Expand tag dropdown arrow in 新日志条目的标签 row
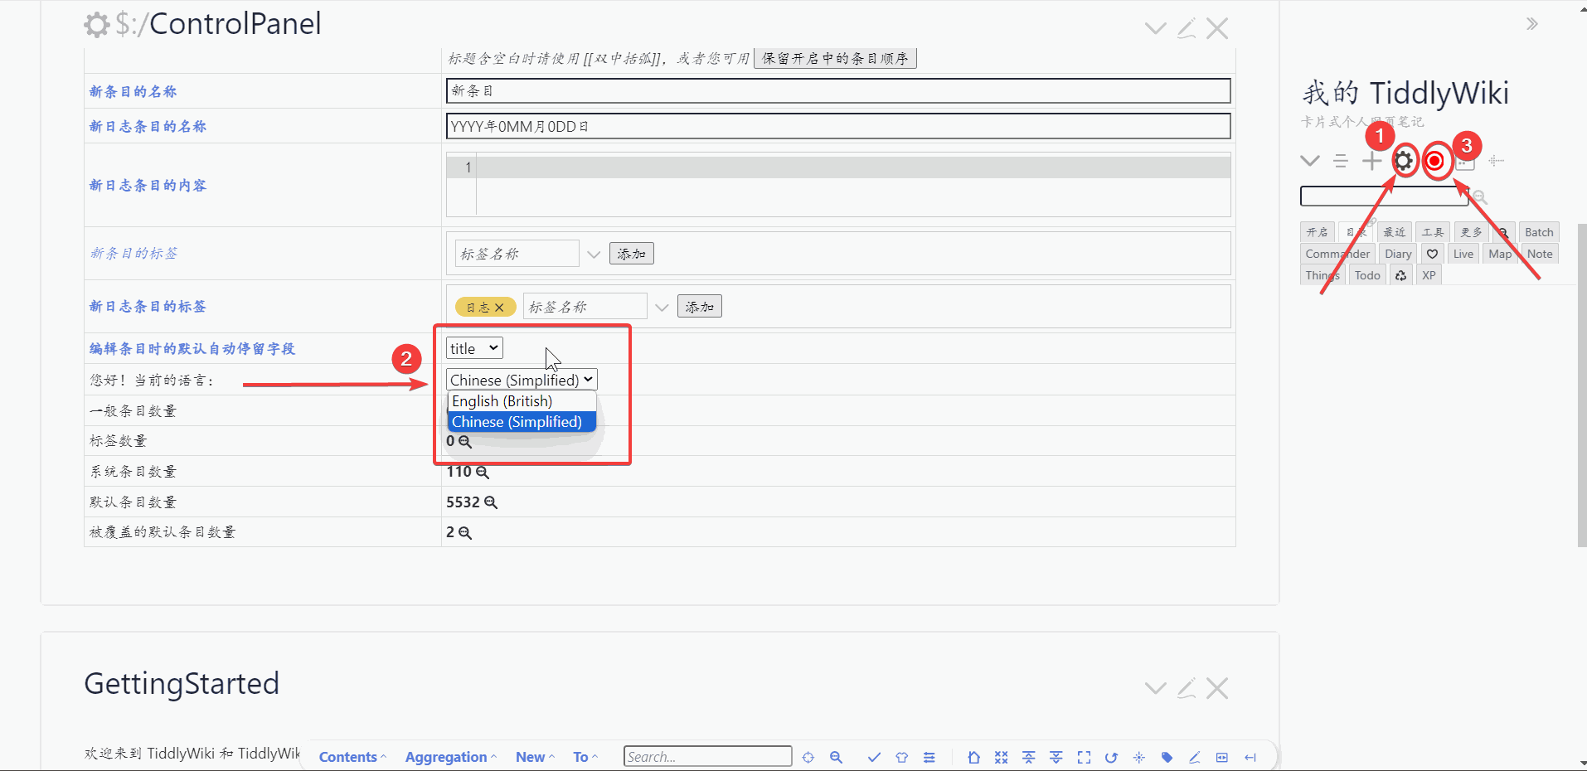The width and height of the screenshot is (1587, 771). point(662,307)
